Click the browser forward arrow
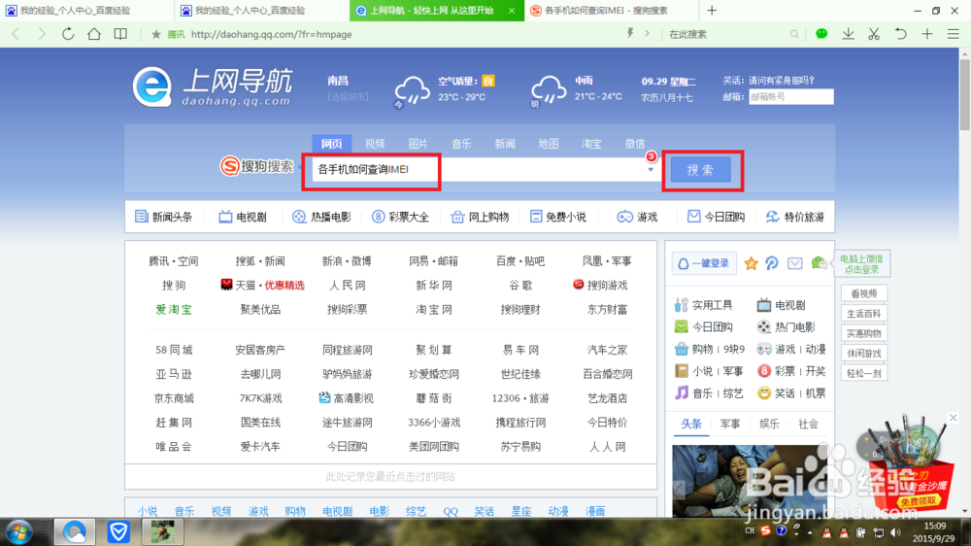This screenshot has height=546, width=971. click(x=42, y=34)
